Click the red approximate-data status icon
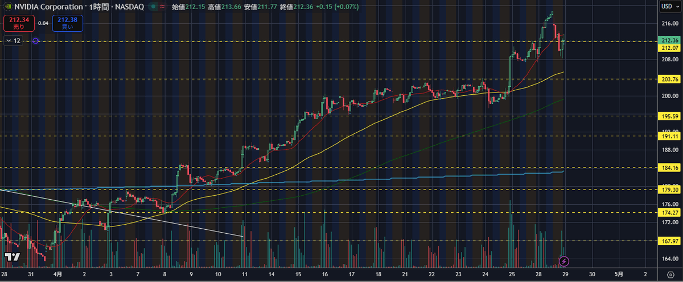The image size is (683, 282). tap(163, 6)
